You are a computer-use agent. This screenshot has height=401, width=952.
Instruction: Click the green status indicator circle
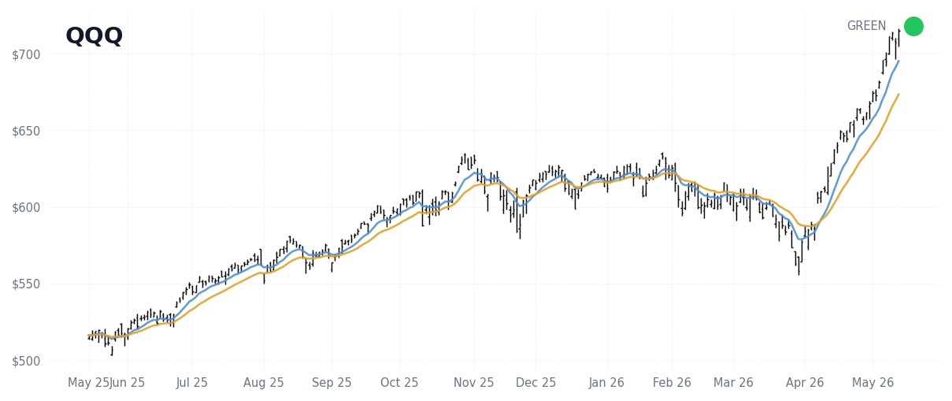pyautogui.click(x=913, y=26)
